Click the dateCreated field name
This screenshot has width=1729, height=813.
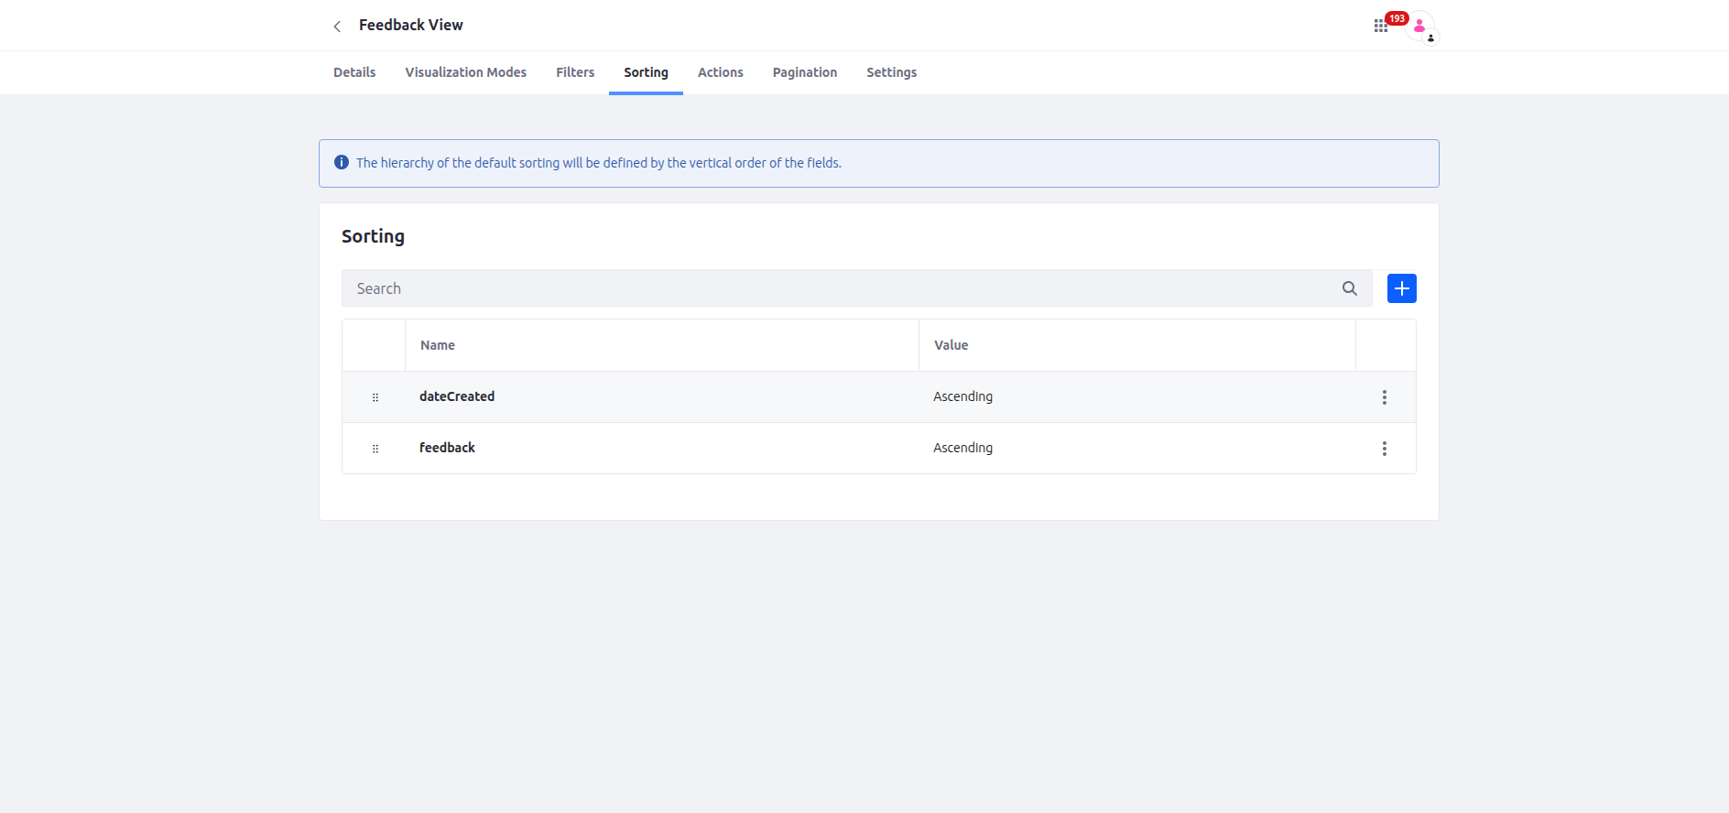pos(457,396)
